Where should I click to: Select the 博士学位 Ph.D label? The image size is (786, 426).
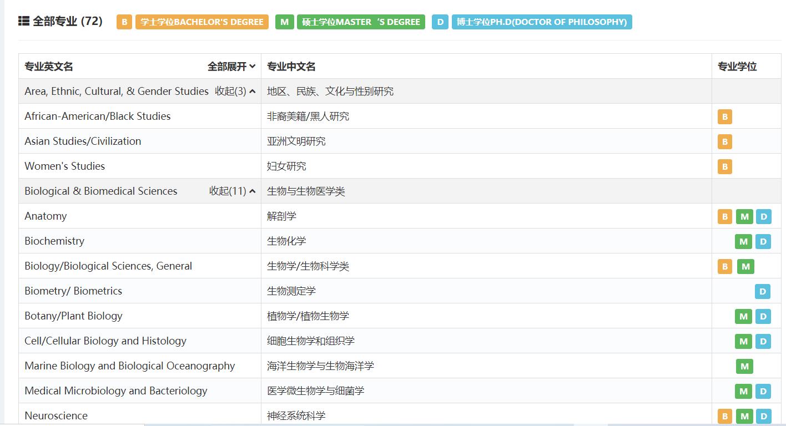coord(542,22)
